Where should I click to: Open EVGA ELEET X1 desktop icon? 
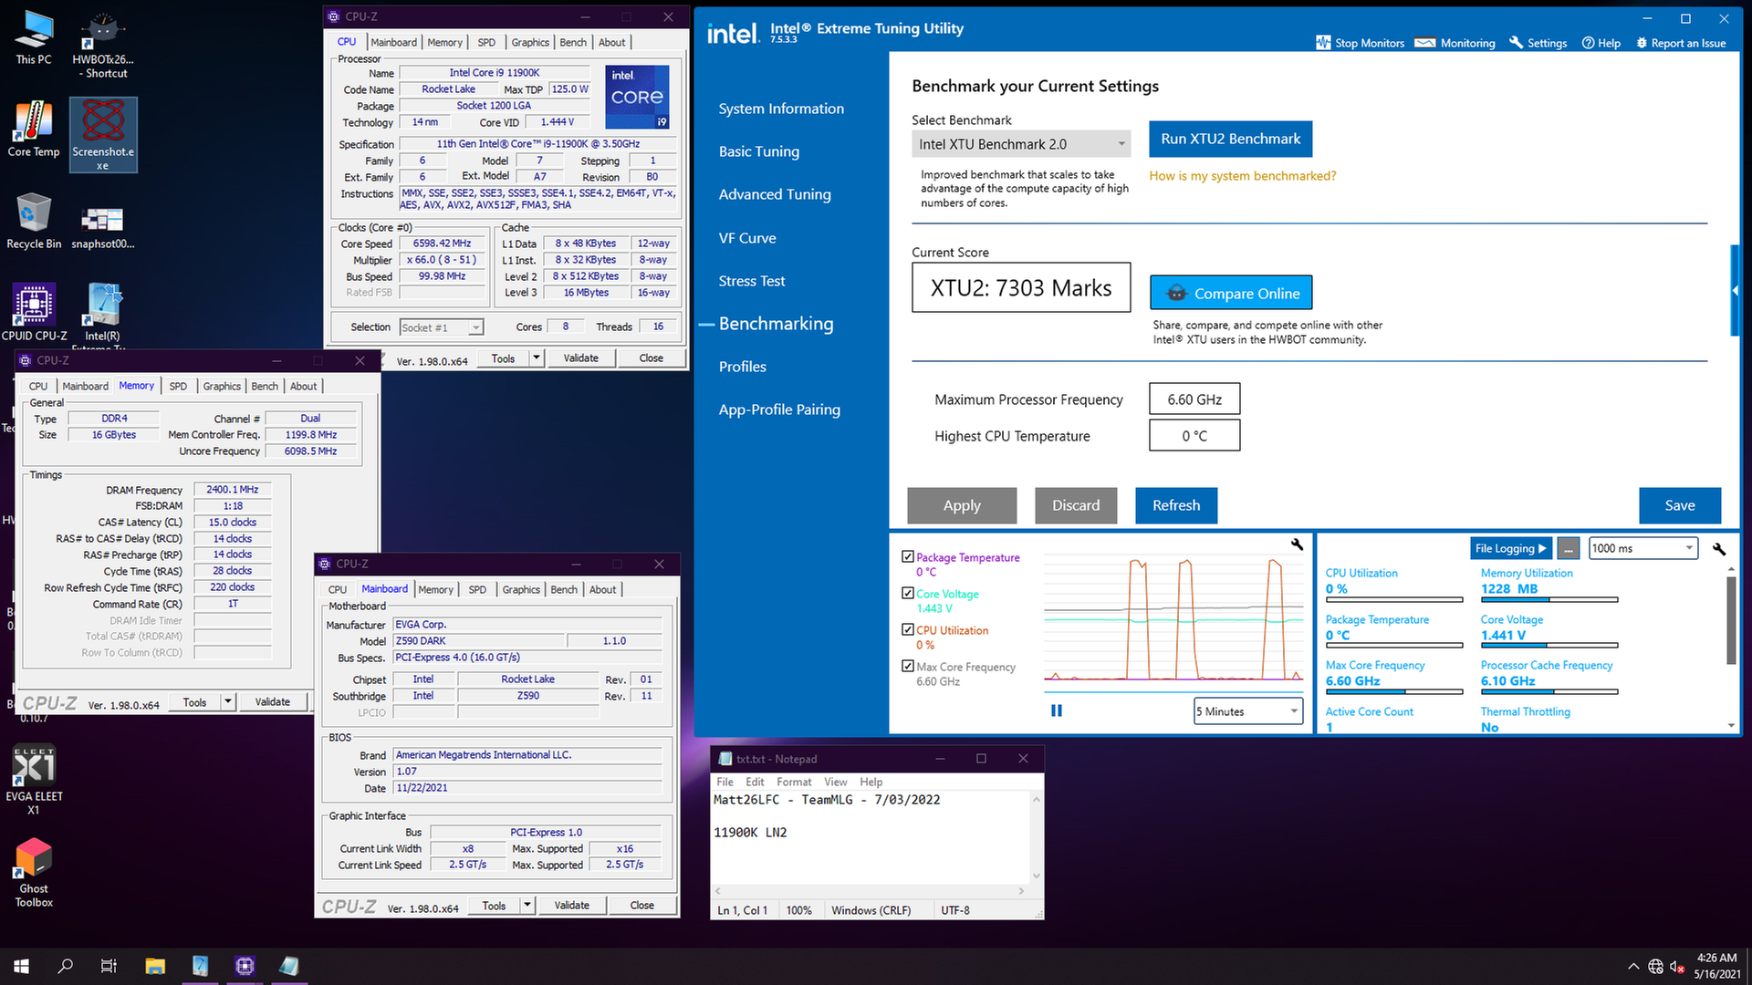[x=34, y=780]
